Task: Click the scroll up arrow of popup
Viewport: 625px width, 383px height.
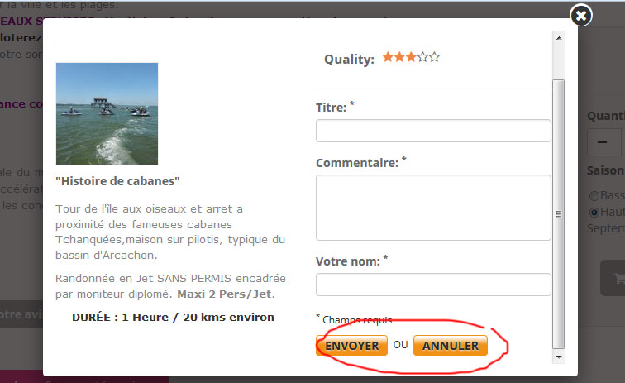Action: coord(559,38)
